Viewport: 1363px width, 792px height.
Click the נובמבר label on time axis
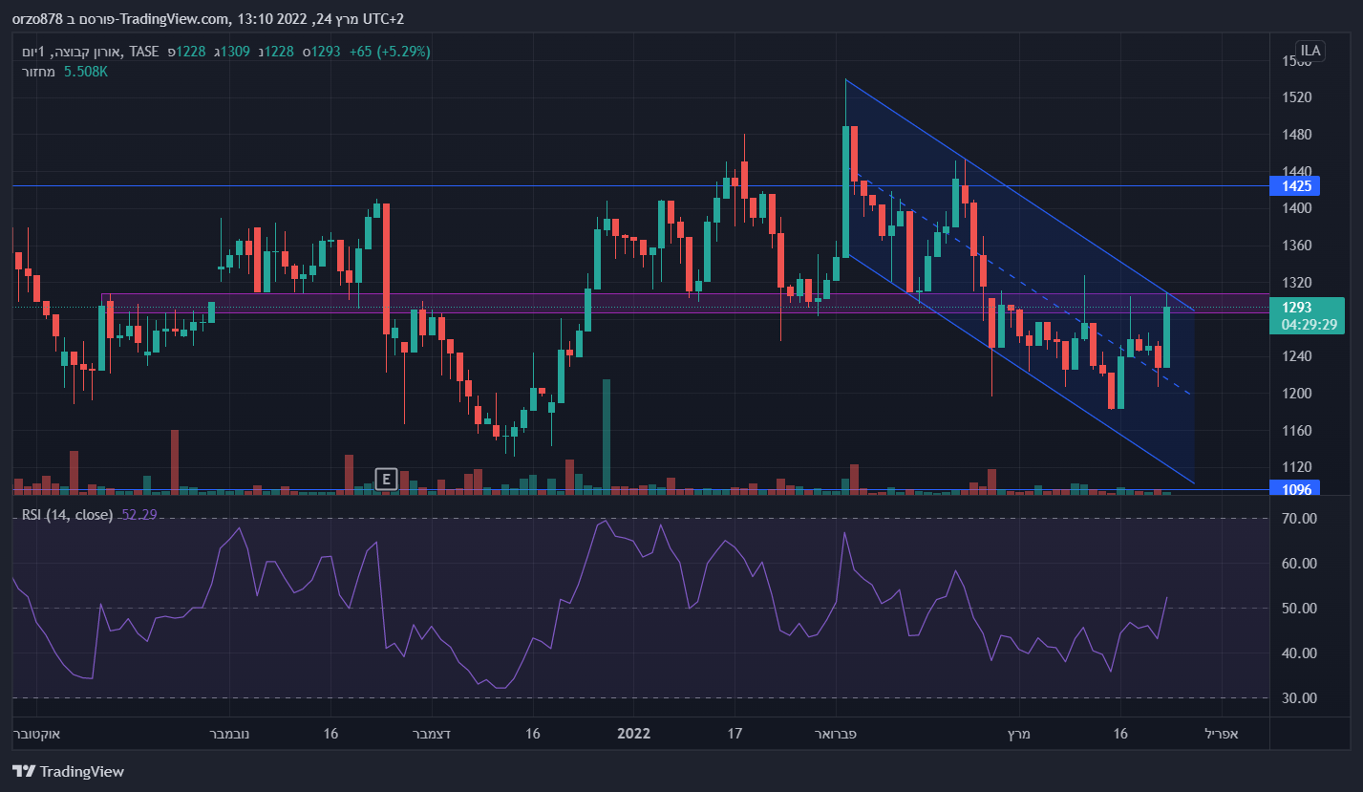tap(229, 733)
